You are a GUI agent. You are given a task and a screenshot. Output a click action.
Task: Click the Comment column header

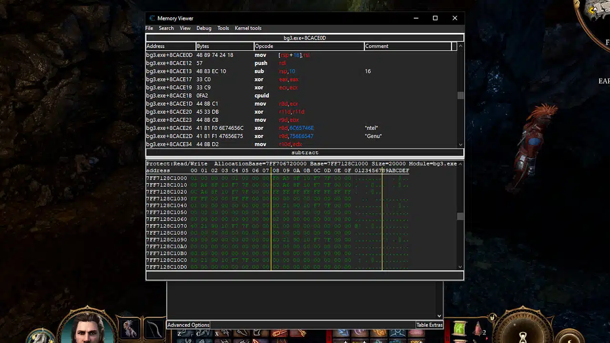click(x=407, y=46)
